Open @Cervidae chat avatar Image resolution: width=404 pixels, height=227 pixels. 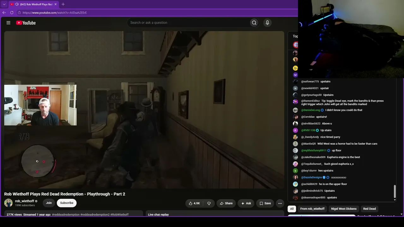click(295, 117)
